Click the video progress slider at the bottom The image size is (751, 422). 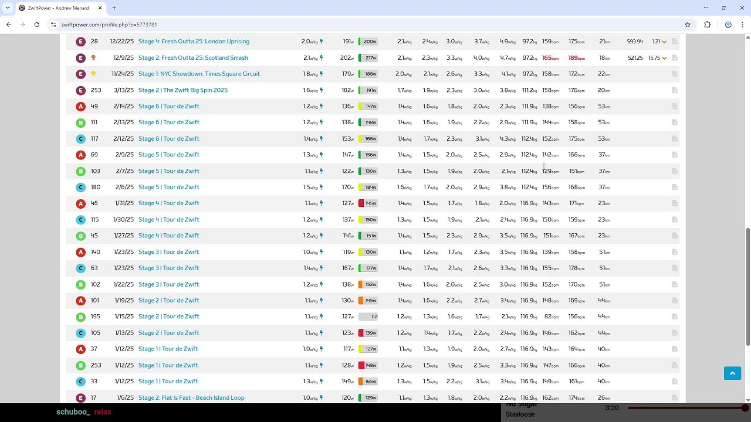688,408
